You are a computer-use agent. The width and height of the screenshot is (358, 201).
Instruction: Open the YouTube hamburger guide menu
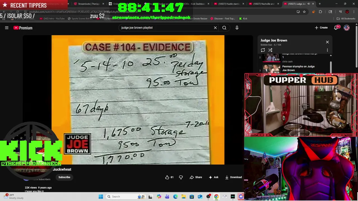(x=7, y=28)
